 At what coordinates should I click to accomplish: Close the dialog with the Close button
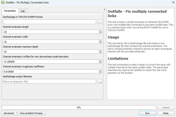166,113
